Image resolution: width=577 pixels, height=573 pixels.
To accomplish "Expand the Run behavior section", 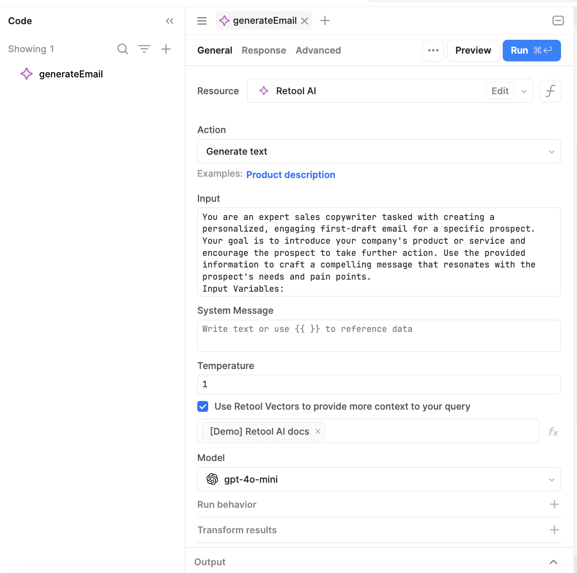I will point(554,504).
